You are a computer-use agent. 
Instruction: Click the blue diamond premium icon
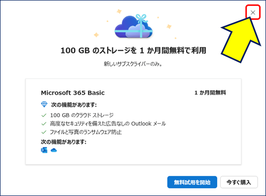pyautogui.click(x=44, y=104)
